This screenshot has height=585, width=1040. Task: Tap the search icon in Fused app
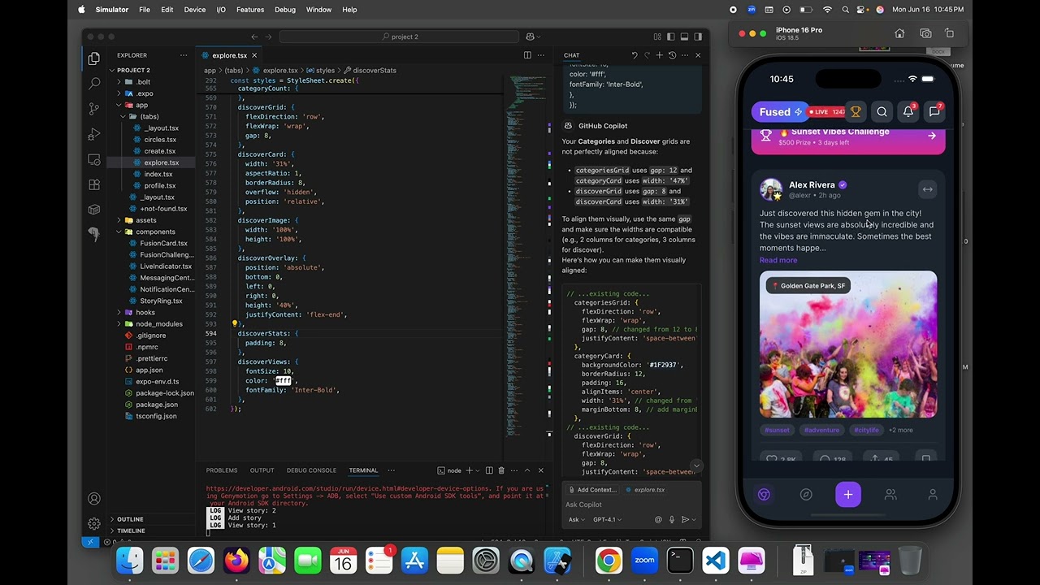pos(882,112)
